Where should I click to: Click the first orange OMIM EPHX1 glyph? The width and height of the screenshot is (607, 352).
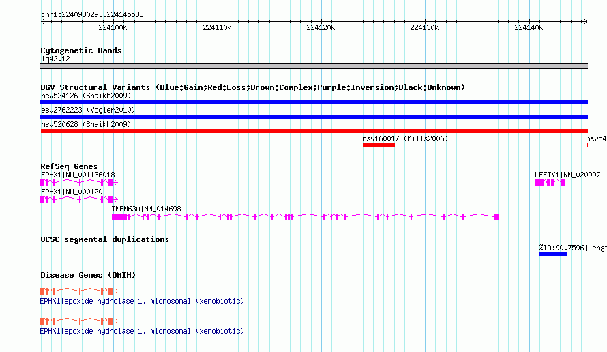point(79,291)
